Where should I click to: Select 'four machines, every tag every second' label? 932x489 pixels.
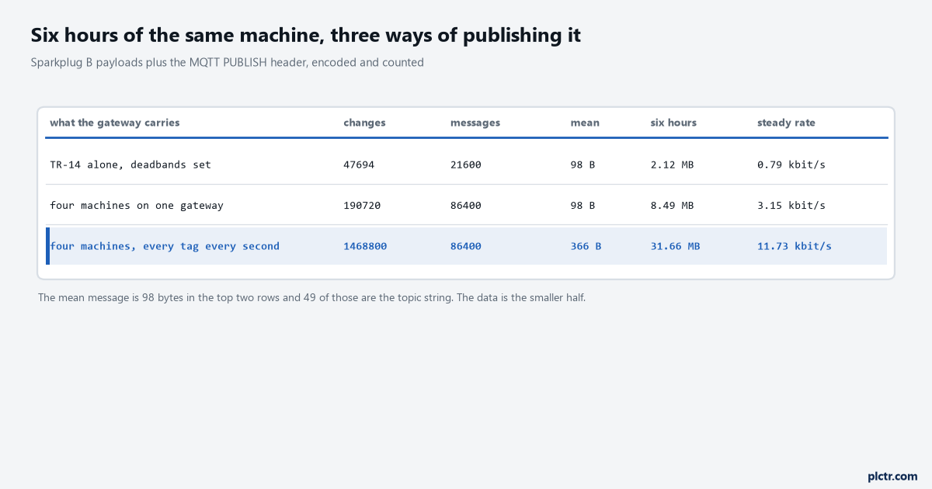pos(165,246)
